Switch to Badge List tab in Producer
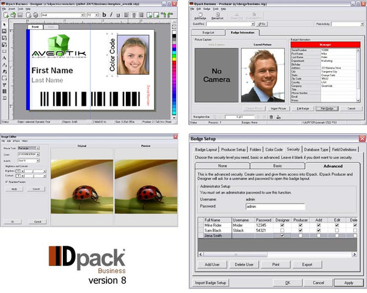This screenshot has height=293, width=367. click(x=208, y=32)
